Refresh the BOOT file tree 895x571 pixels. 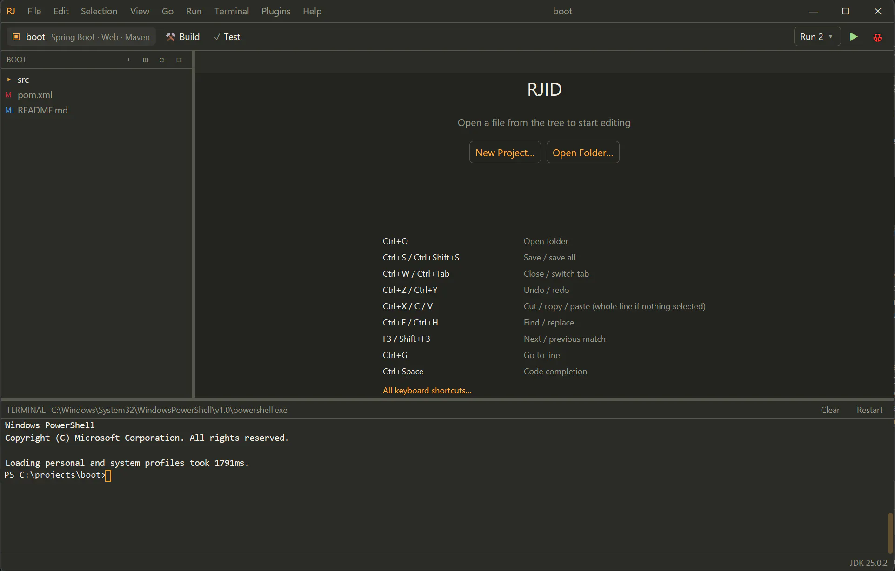[x=162, y=60]
